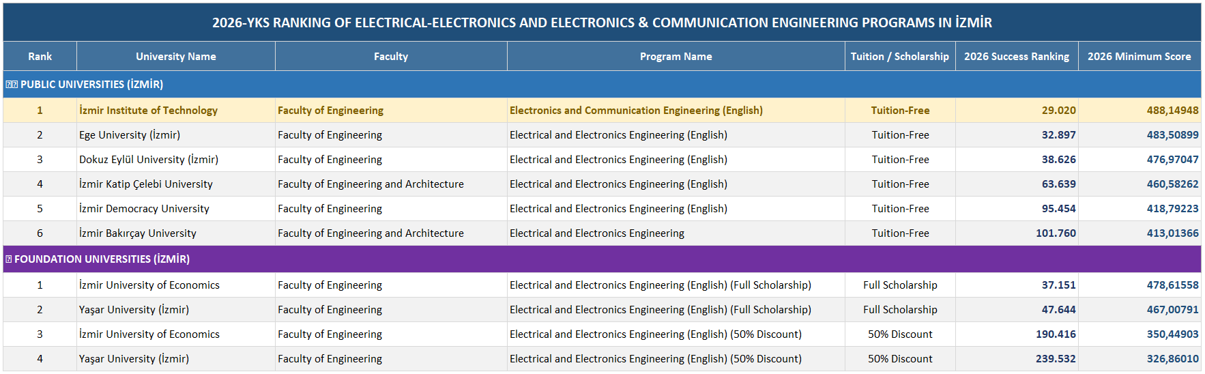The image size is (1205, 374).
Task: Click the Tuition / Scholarship header
Action: click(x=900, y=57)
